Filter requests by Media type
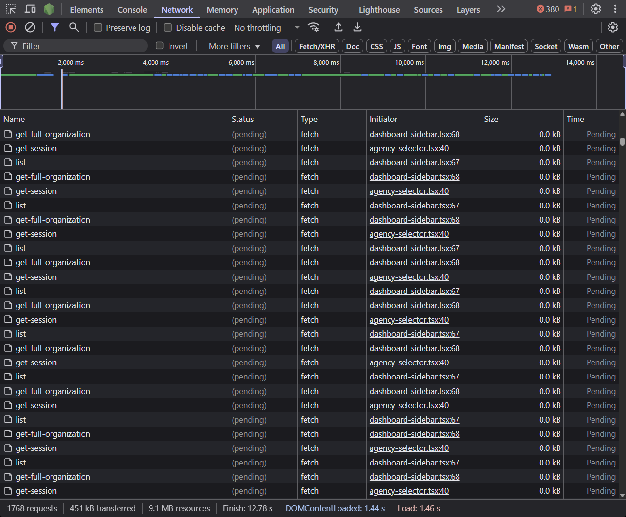Viewport: 626px width, 517px height. (x=473, y=46)
